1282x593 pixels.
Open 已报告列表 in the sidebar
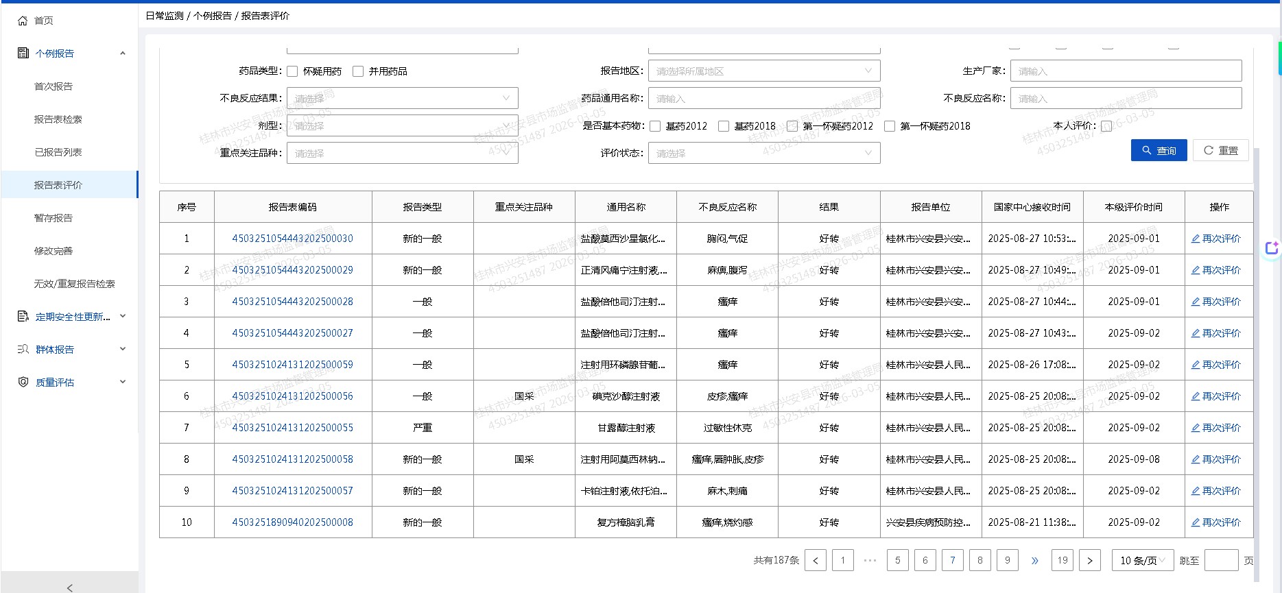pos(58,152)
